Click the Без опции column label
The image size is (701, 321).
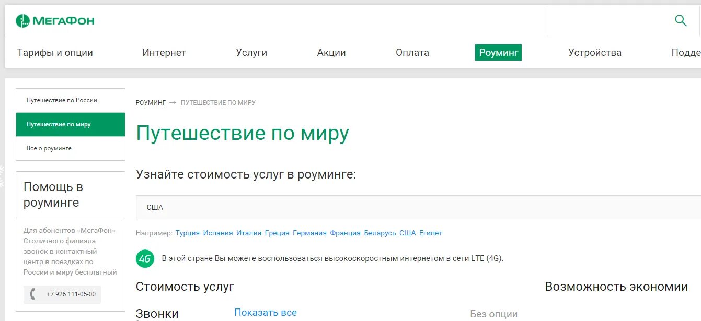tap(494, 314)
